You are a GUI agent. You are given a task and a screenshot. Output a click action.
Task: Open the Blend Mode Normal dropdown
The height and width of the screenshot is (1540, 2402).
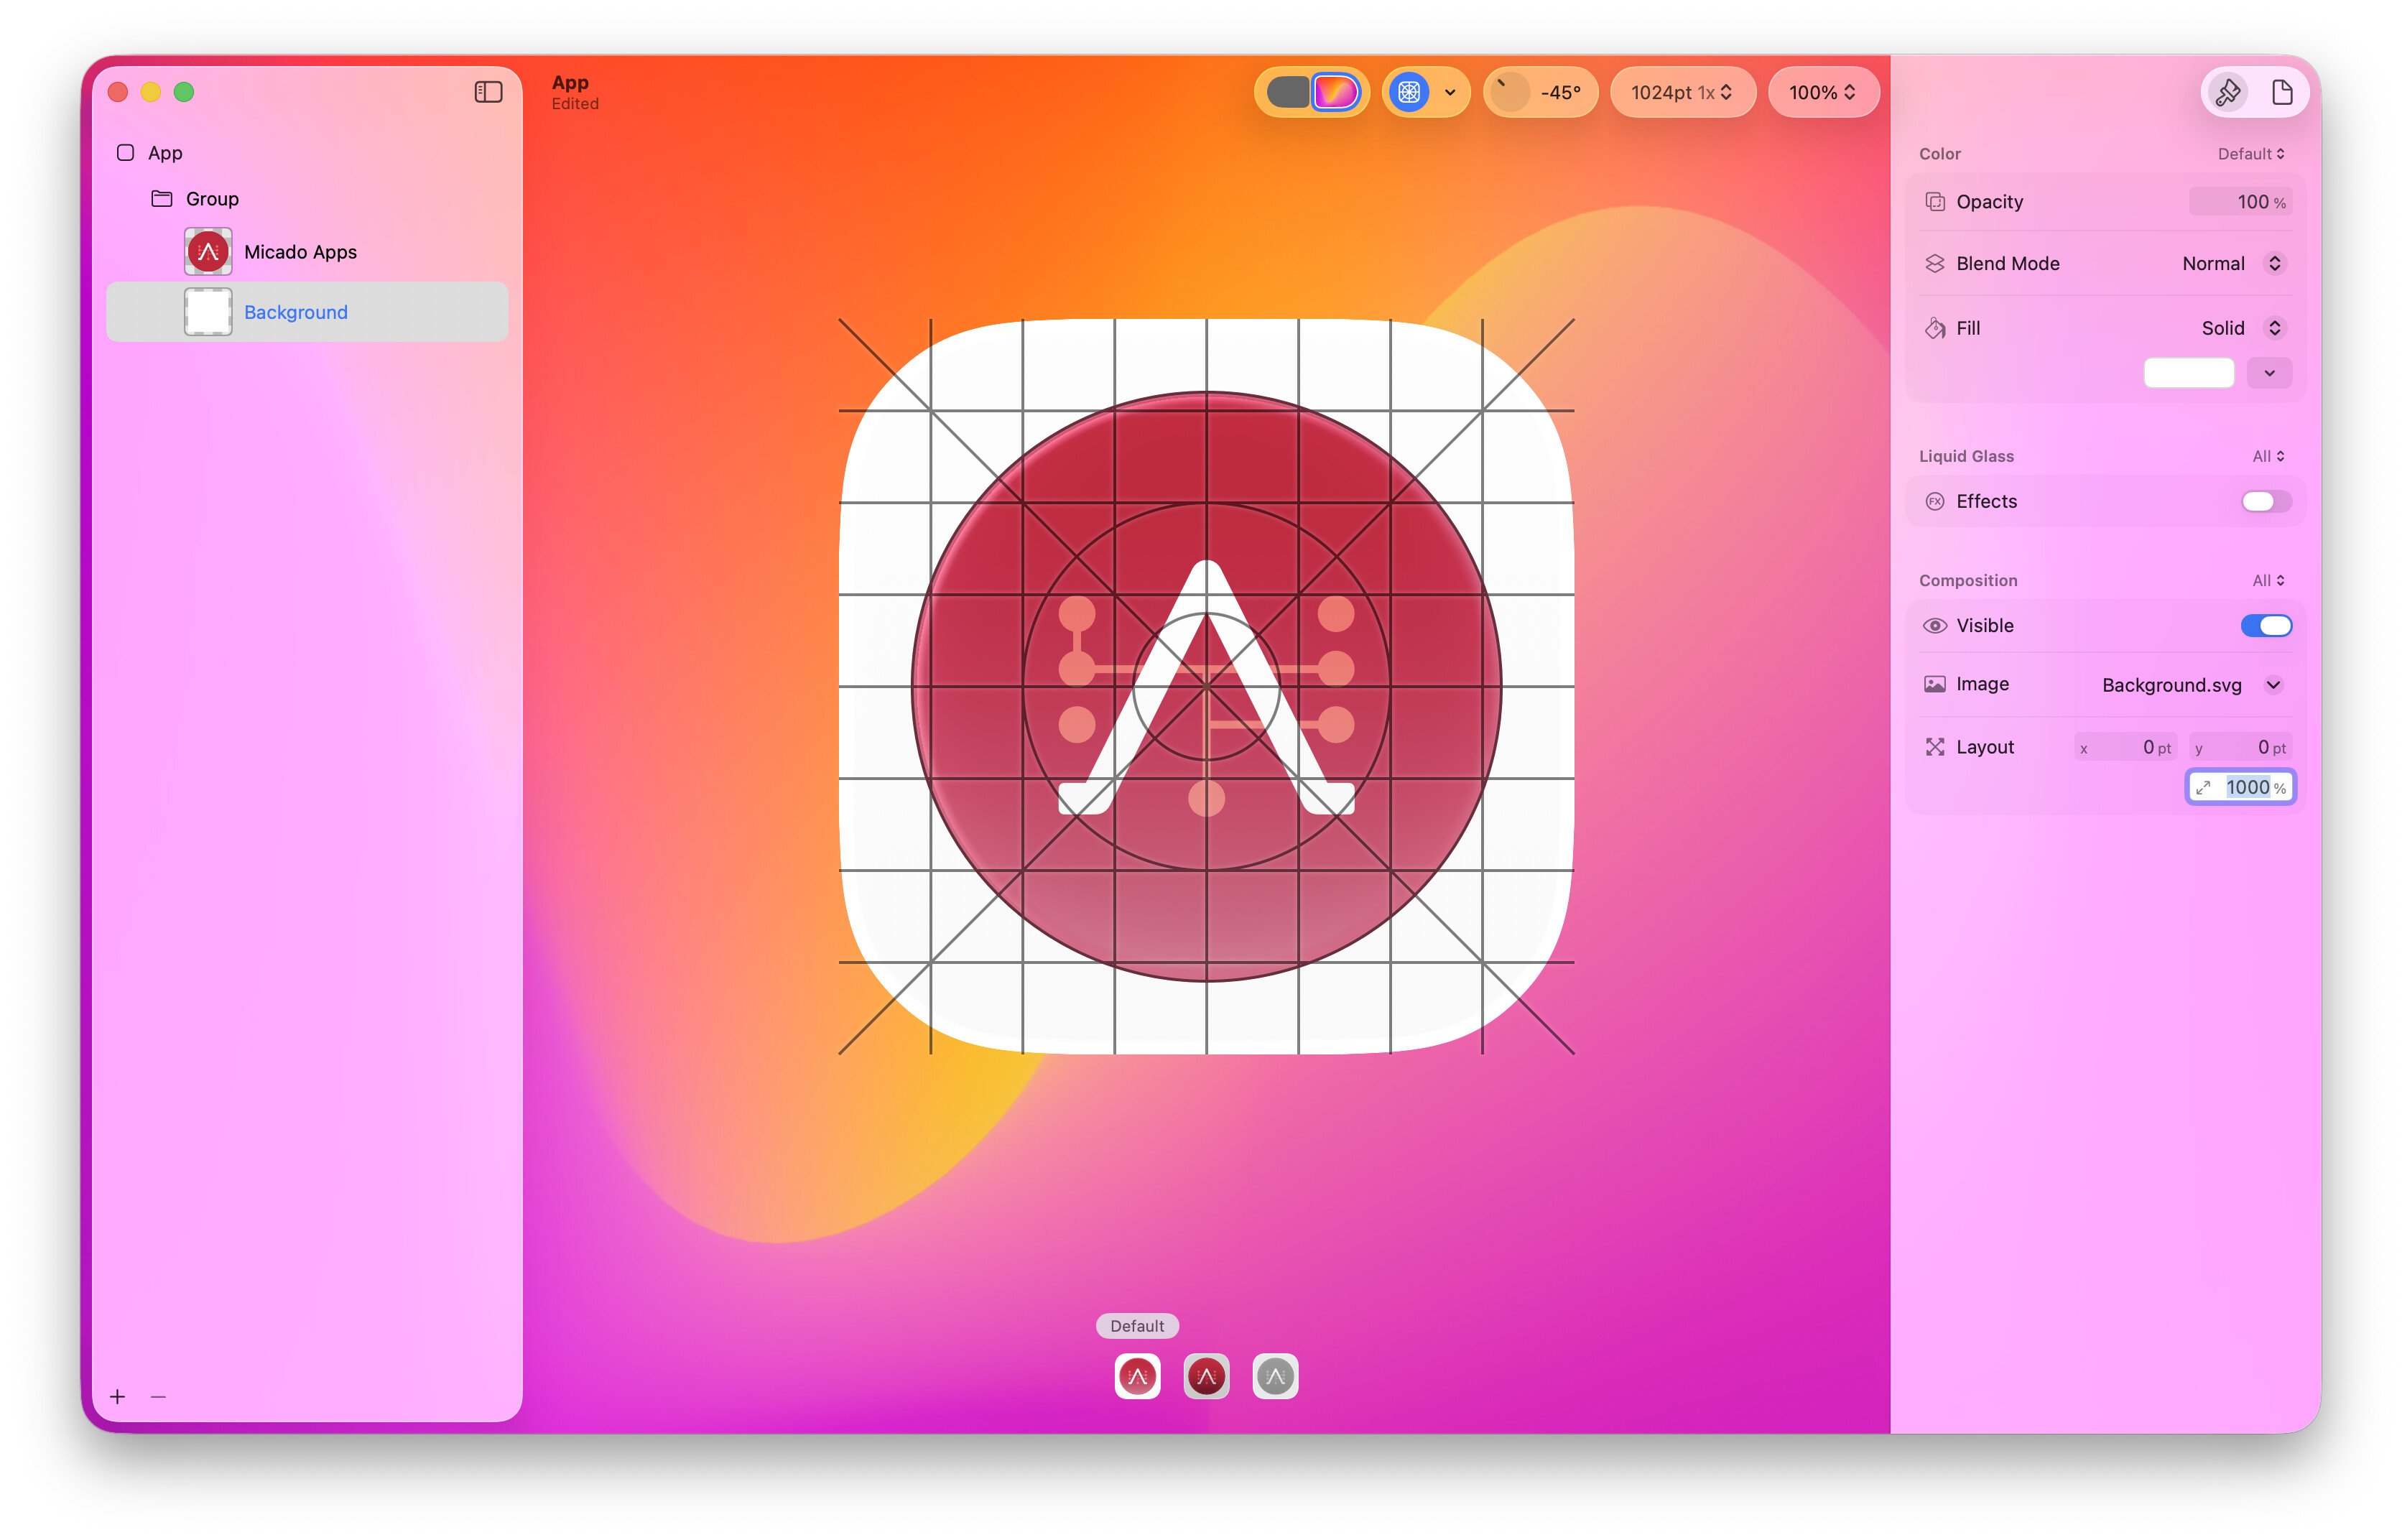click(x=2273, y=263)
